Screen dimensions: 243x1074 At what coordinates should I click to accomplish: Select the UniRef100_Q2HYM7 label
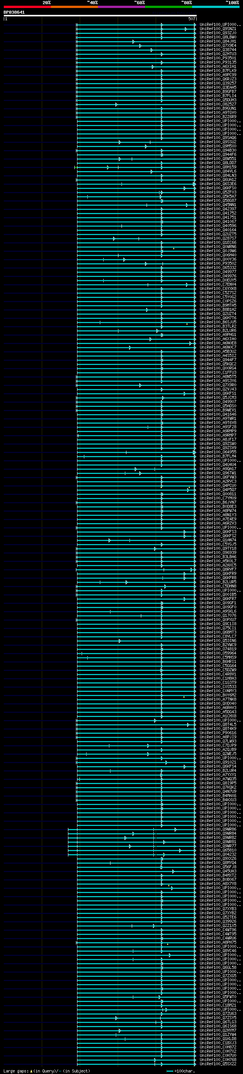coord(218,1030)
